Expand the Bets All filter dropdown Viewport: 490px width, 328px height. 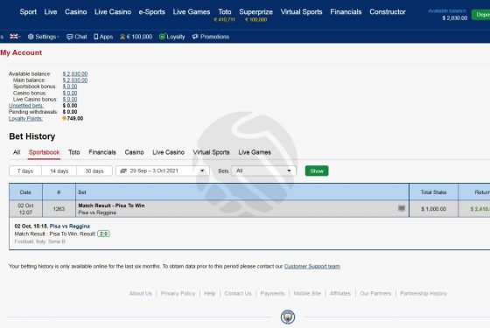click(x=263, y=171)
